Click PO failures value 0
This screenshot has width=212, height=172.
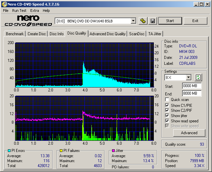point(153,167)
